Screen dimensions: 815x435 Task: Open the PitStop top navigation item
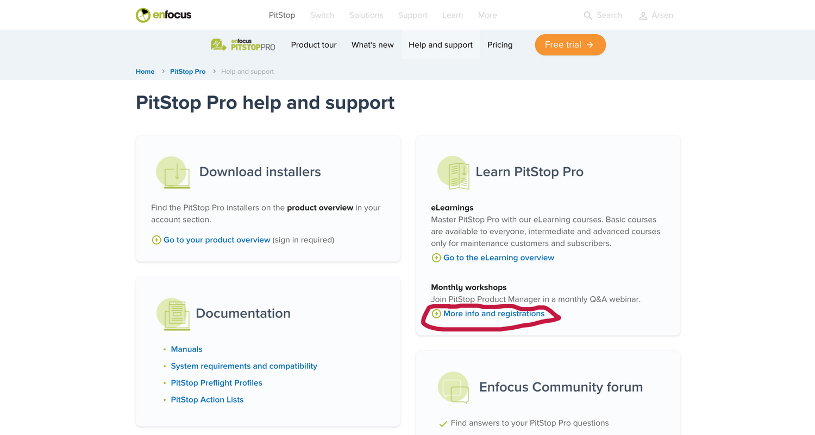pyautogui.click(x=282, y=15)
